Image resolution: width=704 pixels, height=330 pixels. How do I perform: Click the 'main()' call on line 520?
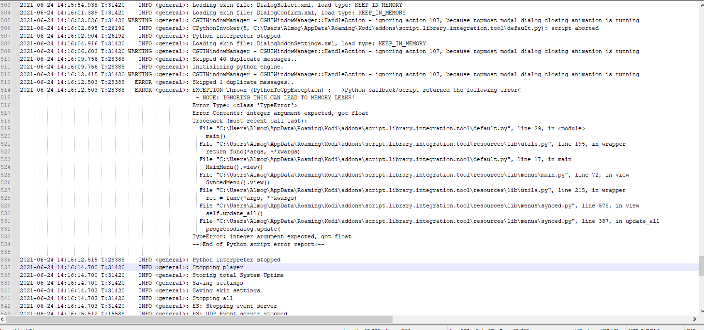point(216,137)
